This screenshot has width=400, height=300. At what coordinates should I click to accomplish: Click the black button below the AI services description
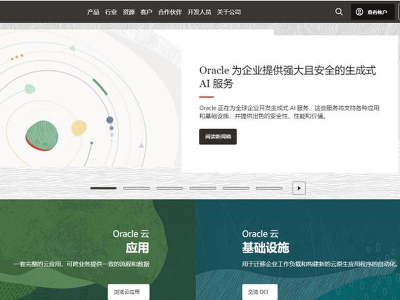(218, 136)
